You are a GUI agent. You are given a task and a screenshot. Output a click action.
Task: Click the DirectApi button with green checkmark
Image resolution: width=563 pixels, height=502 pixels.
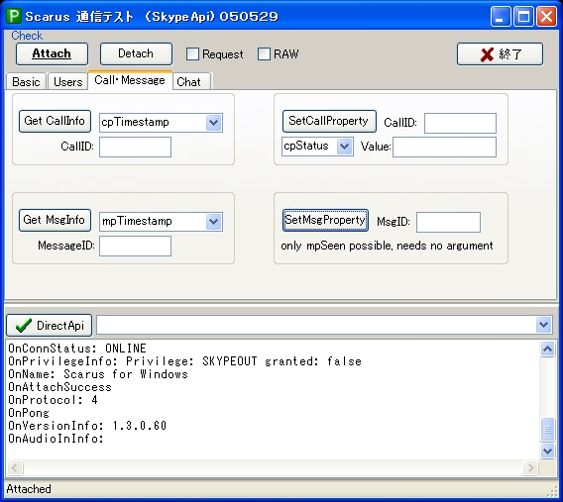pos(50,325)
